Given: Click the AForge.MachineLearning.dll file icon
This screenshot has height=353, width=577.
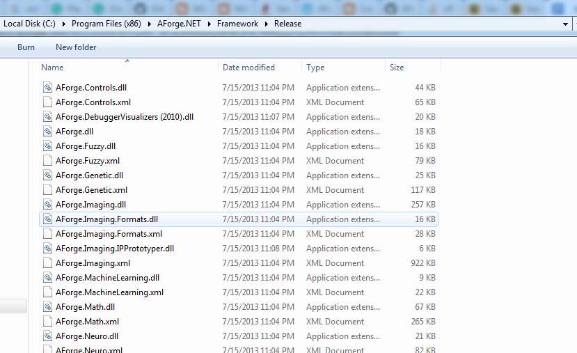Looking at the screenshot, I should pyautogui.click(x=47, y=278).
